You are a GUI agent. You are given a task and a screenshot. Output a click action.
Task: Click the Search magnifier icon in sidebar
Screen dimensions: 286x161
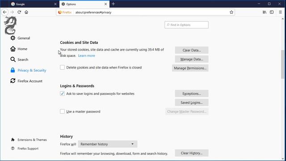(x=13, y=59)
